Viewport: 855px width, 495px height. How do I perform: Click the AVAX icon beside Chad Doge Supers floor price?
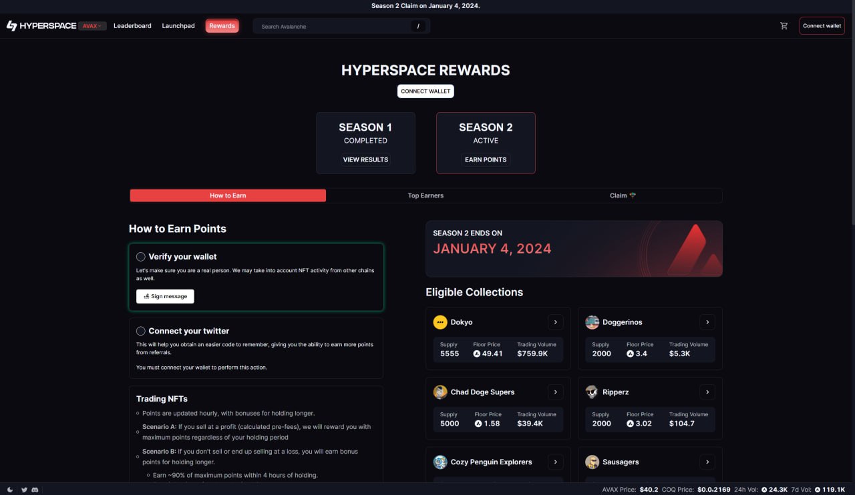478,424
